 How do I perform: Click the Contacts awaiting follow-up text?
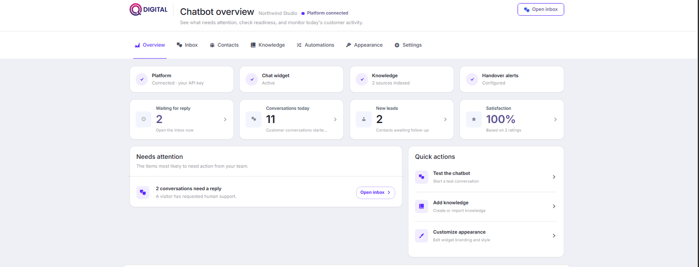[x=402, y=130]
